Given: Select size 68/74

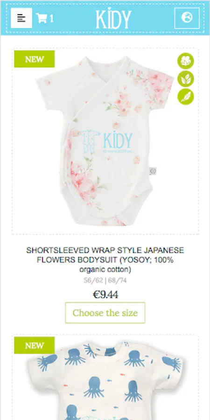Looking at the screenshot, I should pos(117,280).
